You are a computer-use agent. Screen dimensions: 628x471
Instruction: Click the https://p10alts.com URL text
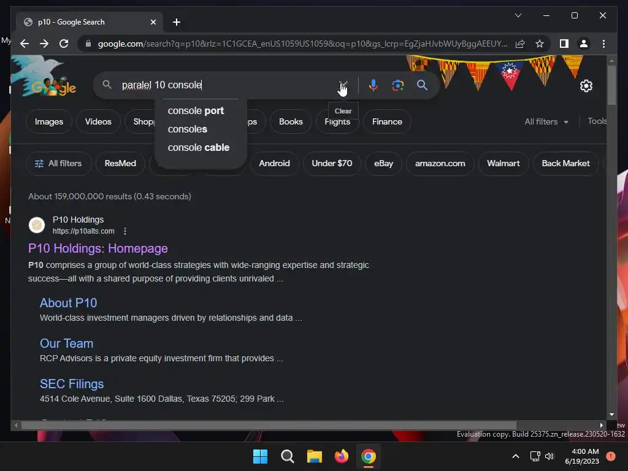click(83, 231)
